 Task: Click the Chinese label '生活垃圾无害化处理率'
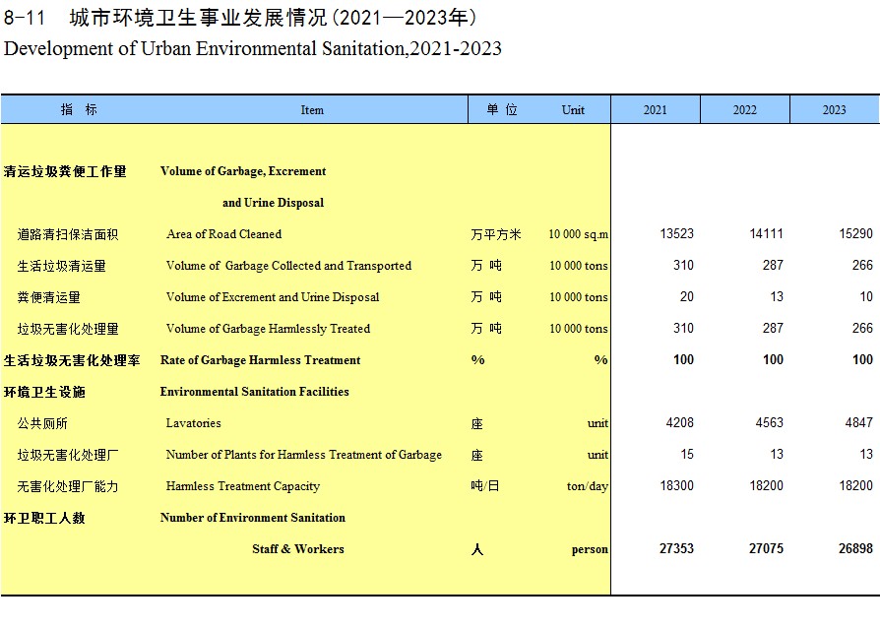(x=72, y=359)
